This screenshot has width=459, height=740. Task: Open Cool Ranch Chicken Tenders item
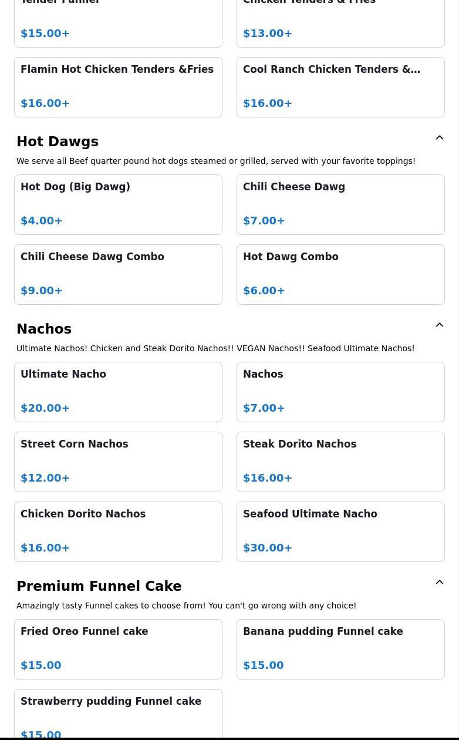point(340,87)
